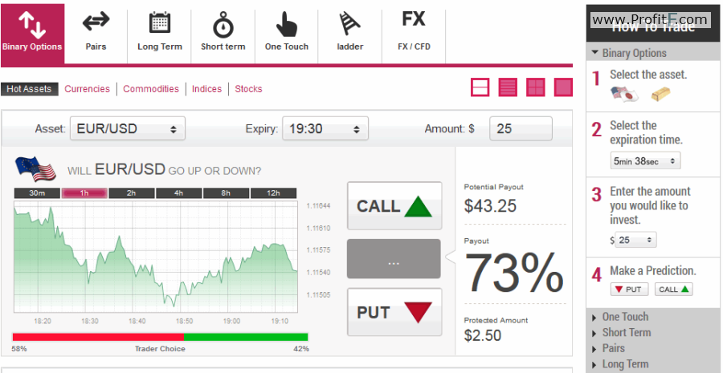The height and width of the screenshot is (373, 723).
Task: Click the green CALL button
Action: [394, 206]
